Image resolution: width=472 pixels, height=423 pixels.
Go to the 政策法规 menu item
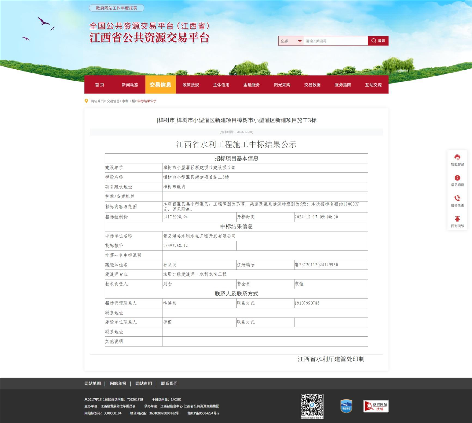(191, 85)
